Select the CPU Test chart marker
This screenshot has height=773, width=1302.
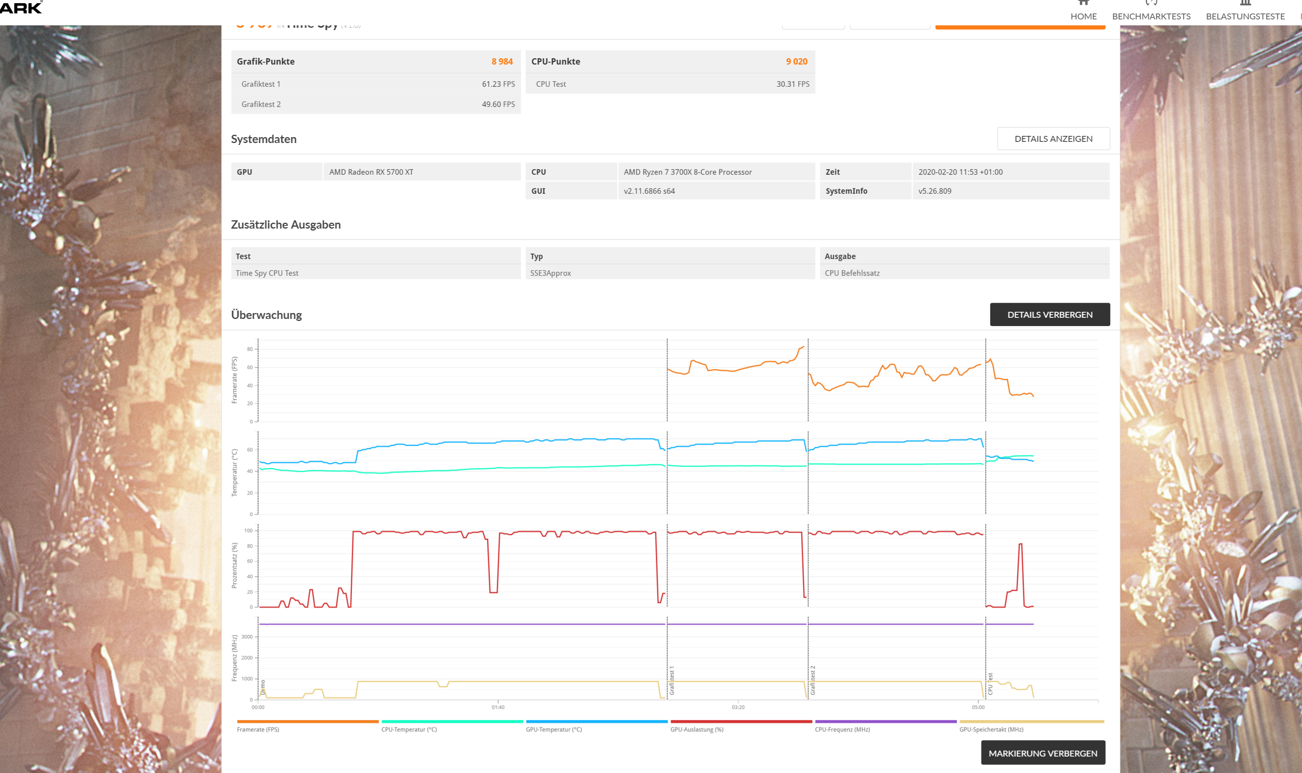click(x=990, y=685)
